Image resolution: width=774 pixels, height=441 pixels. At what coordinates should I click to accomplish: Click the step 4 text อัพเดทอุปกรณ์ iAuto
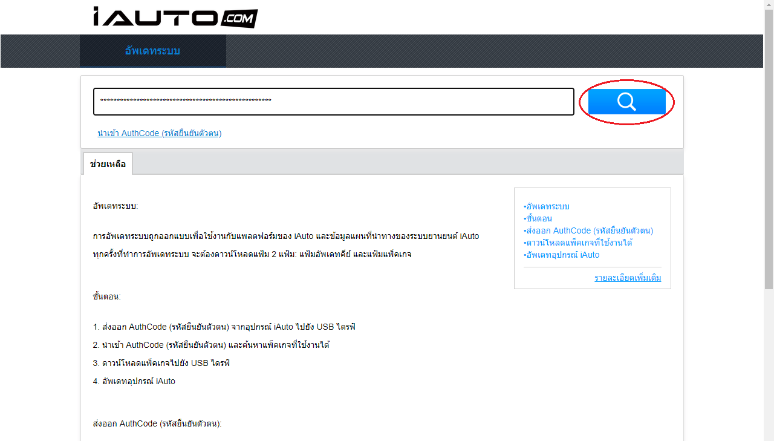tap(134, 381)
